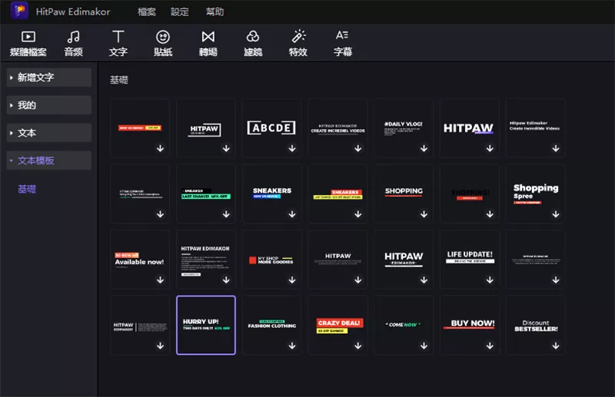Download the MY SHOP MORE GOODIES template
Viewport: 615px width, 397px height.
coord(292,280)
